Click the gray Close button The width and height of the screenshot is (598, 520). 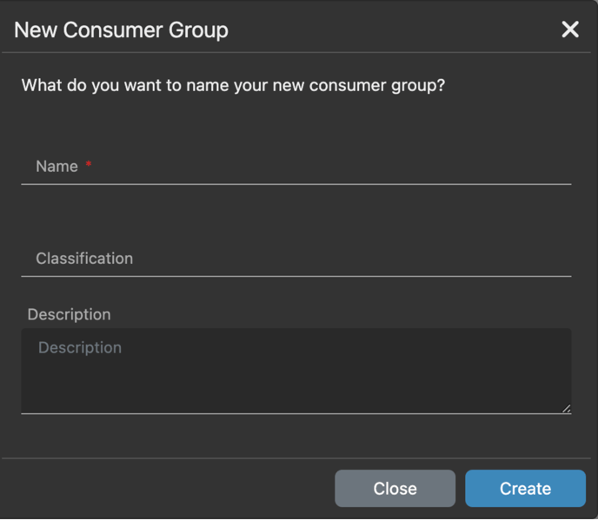tap(395, 489)
